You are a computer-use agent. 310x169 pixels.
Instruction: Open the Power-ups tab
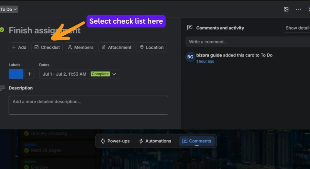tap(115, 141)
